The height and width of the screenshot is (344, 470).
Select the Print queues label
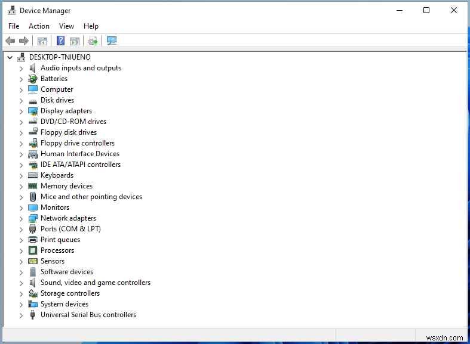coord(60,240)
